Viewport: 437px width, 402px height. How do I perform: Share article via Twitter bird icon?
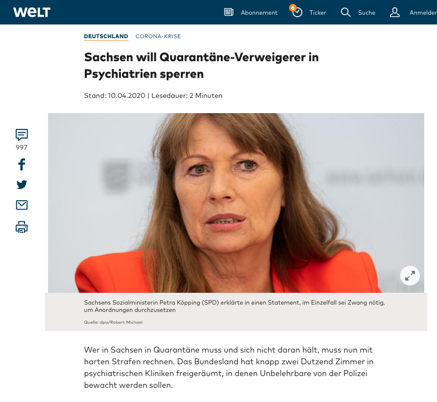22,185
